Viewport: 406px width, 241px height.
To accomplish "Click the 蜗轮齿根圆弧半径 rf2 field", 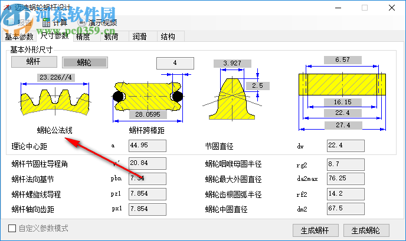I will [x=346, y=194].
